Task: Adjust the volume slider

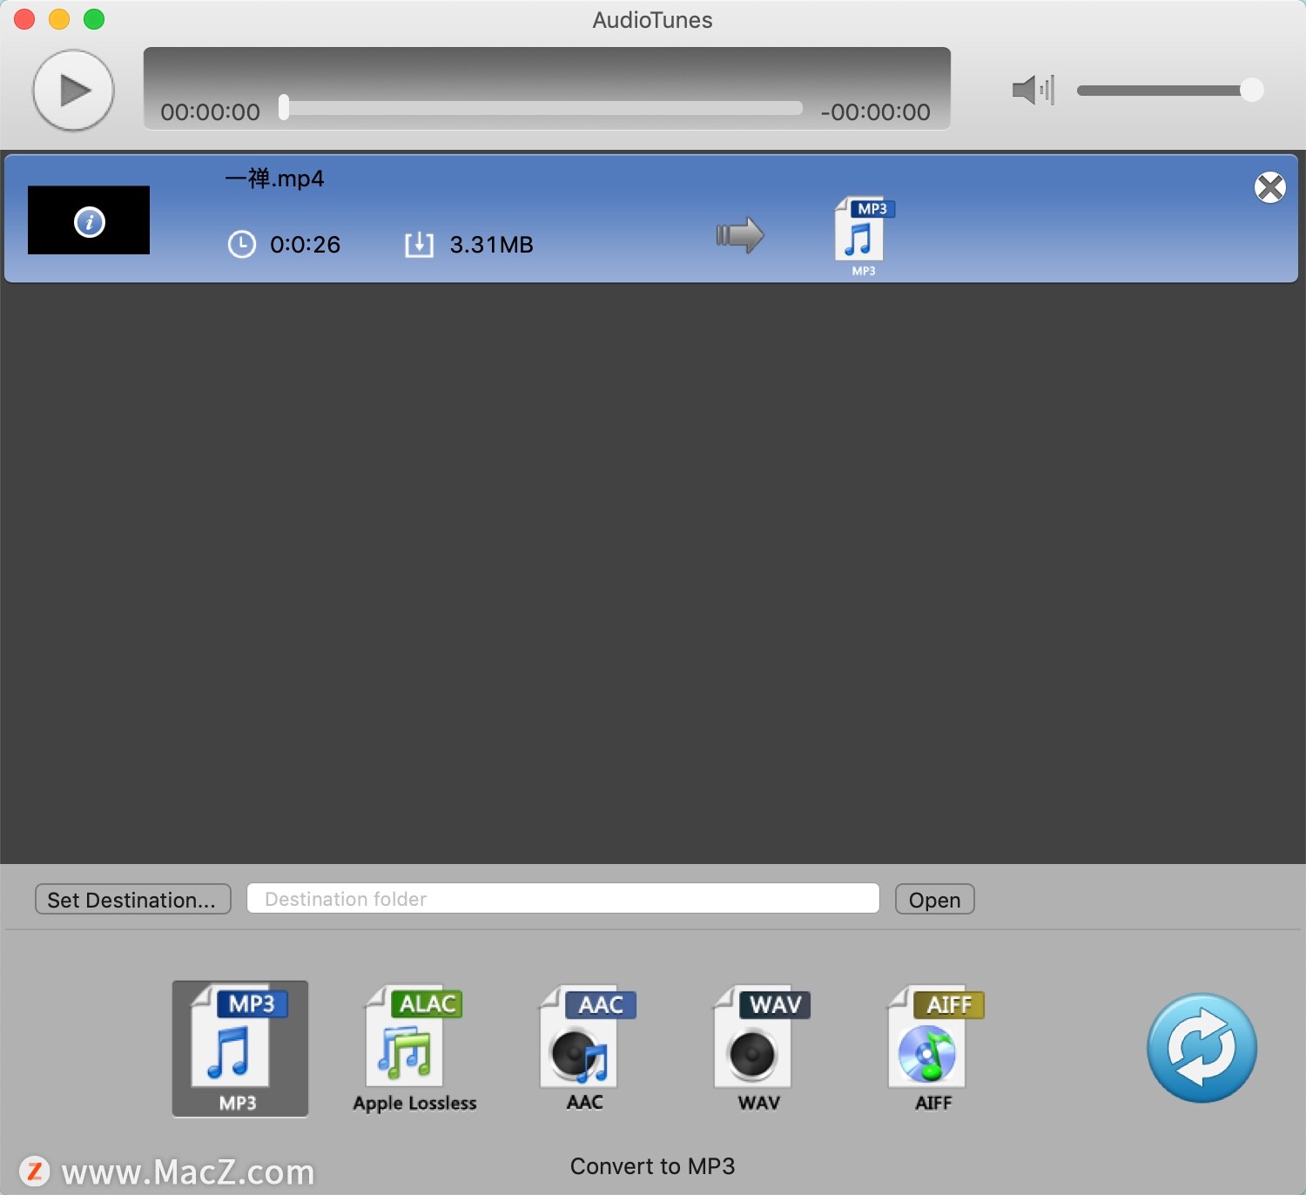Action: (x=1252, y=89)
